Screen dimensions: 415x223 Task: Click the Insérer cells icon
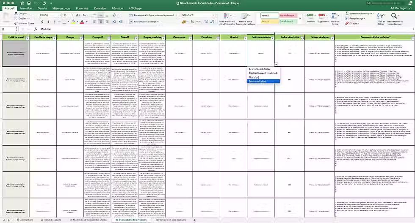pos(311,18)
